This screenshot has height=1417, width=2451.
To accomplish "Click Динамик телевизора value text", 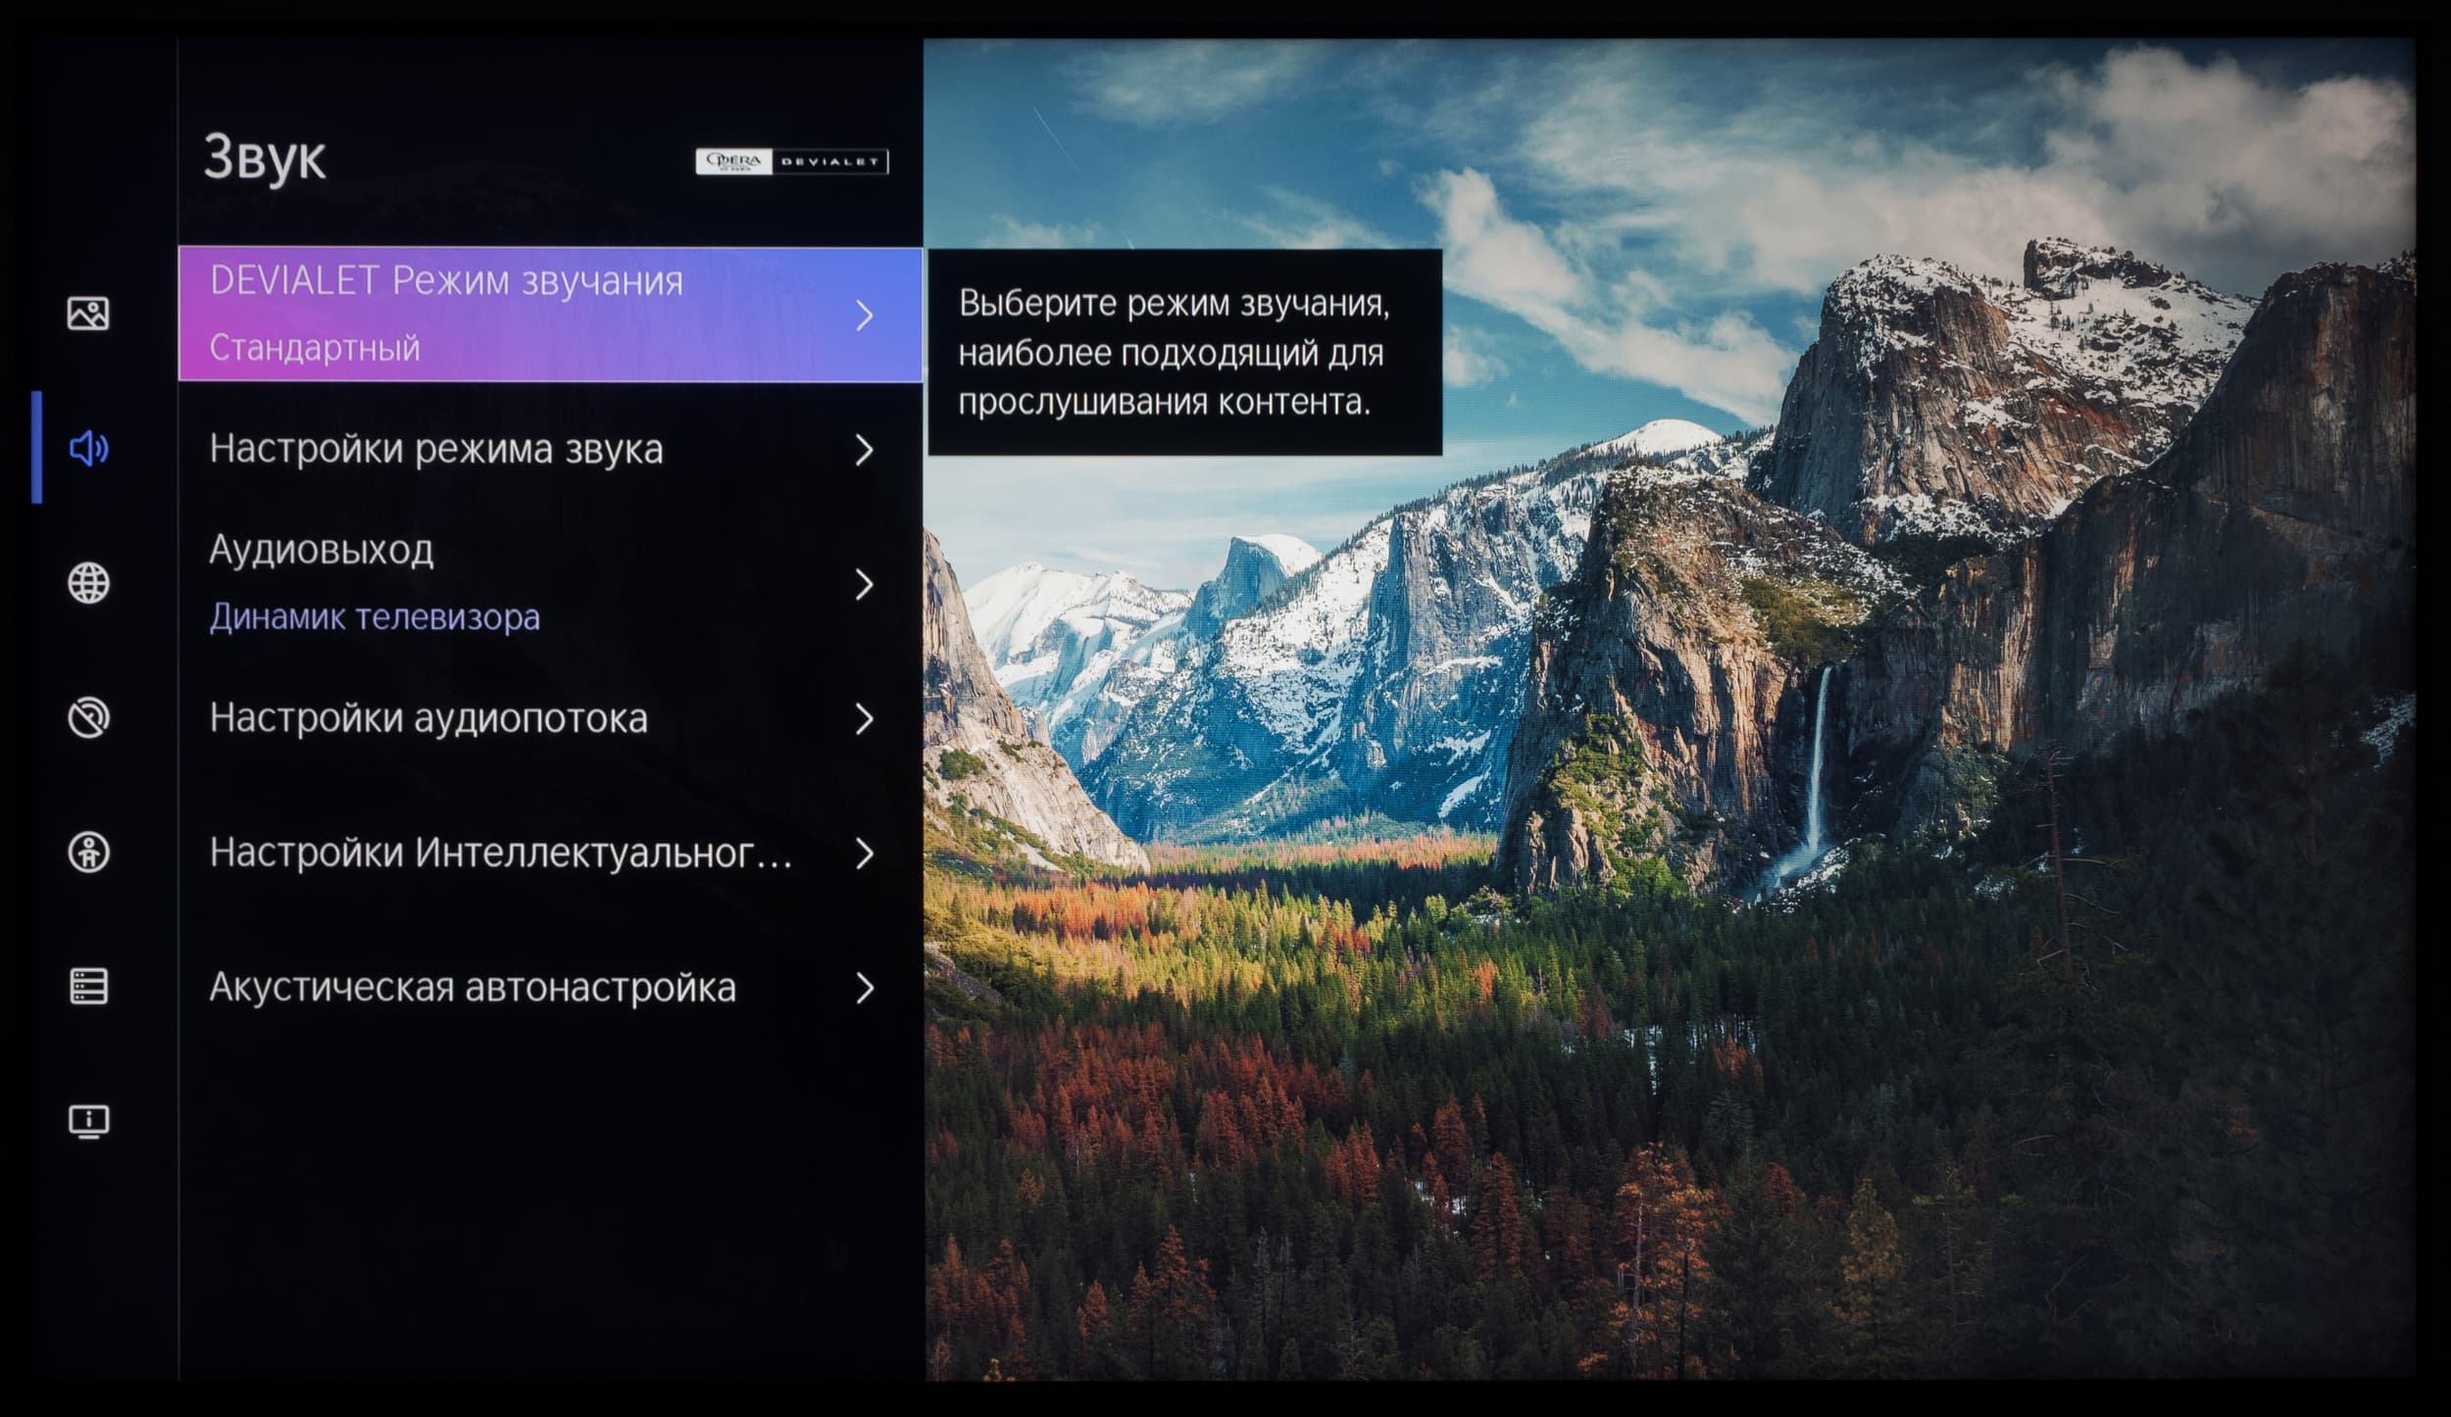I will tap(375, 617).
